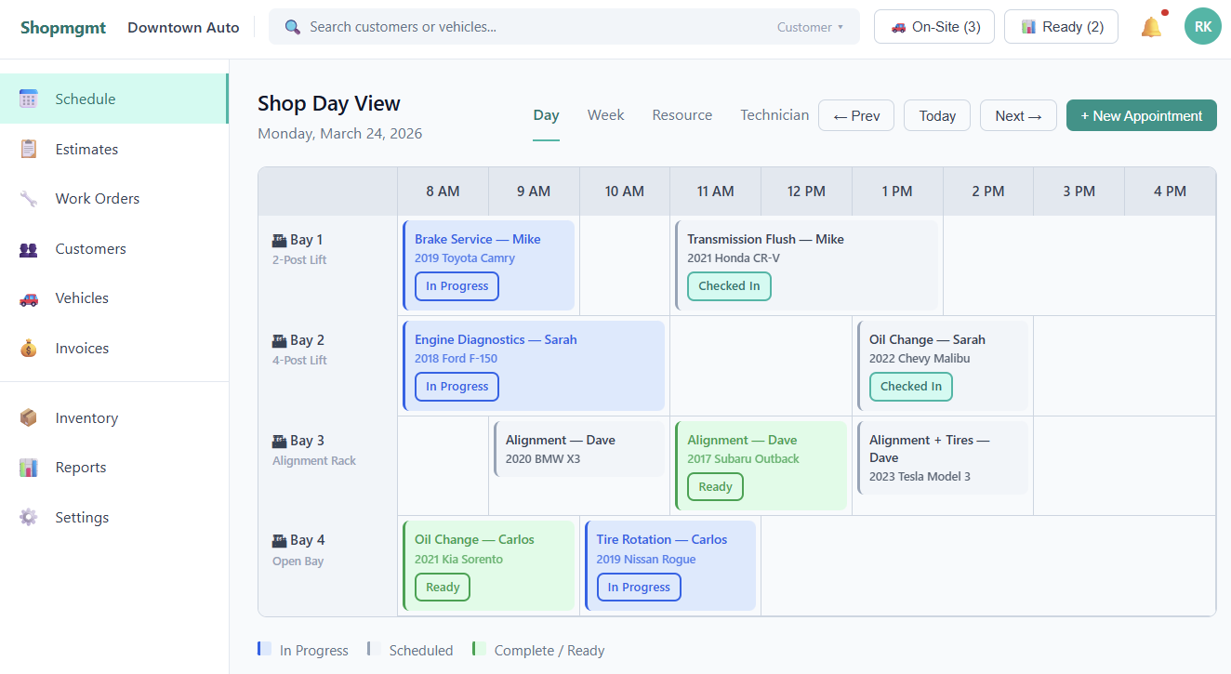Show Ready (2) vehicles
Screen dimensions: 1231x674
coord(1061,27)
